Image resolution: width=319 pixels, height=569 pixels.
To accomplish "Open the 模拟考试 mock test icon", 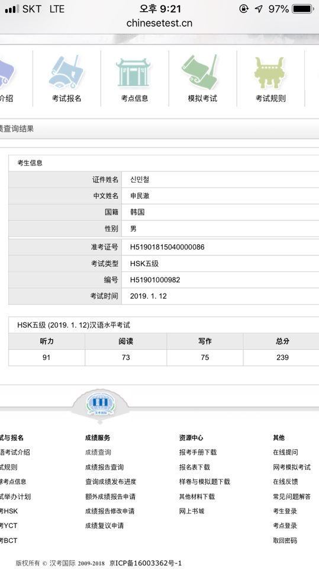I will pos(202,78).
